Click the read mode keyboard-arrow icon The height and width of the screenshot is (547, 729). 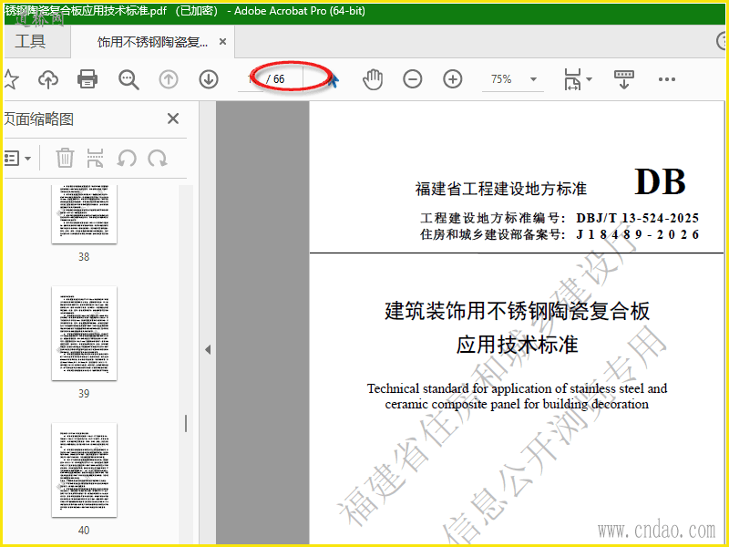(x=624, y=79)
